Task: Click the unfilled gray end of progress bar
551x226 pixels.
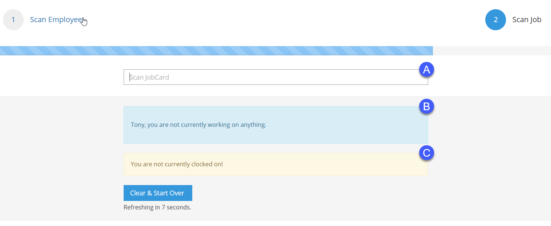Action: click(x=492, y=51)
